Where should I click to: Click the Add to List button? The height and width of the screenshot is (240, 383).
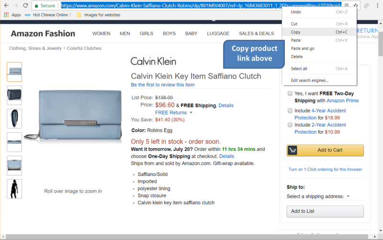pyautogui.click(x=325, y=211)
